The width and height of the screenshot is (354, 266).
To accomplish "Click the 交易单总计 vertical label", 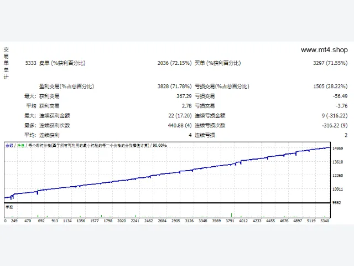I will (x=6, y=63).
